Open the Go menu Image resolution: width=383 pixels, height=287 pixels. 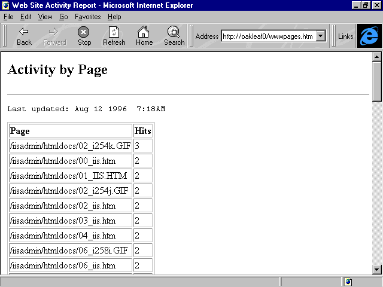point(63,17)
